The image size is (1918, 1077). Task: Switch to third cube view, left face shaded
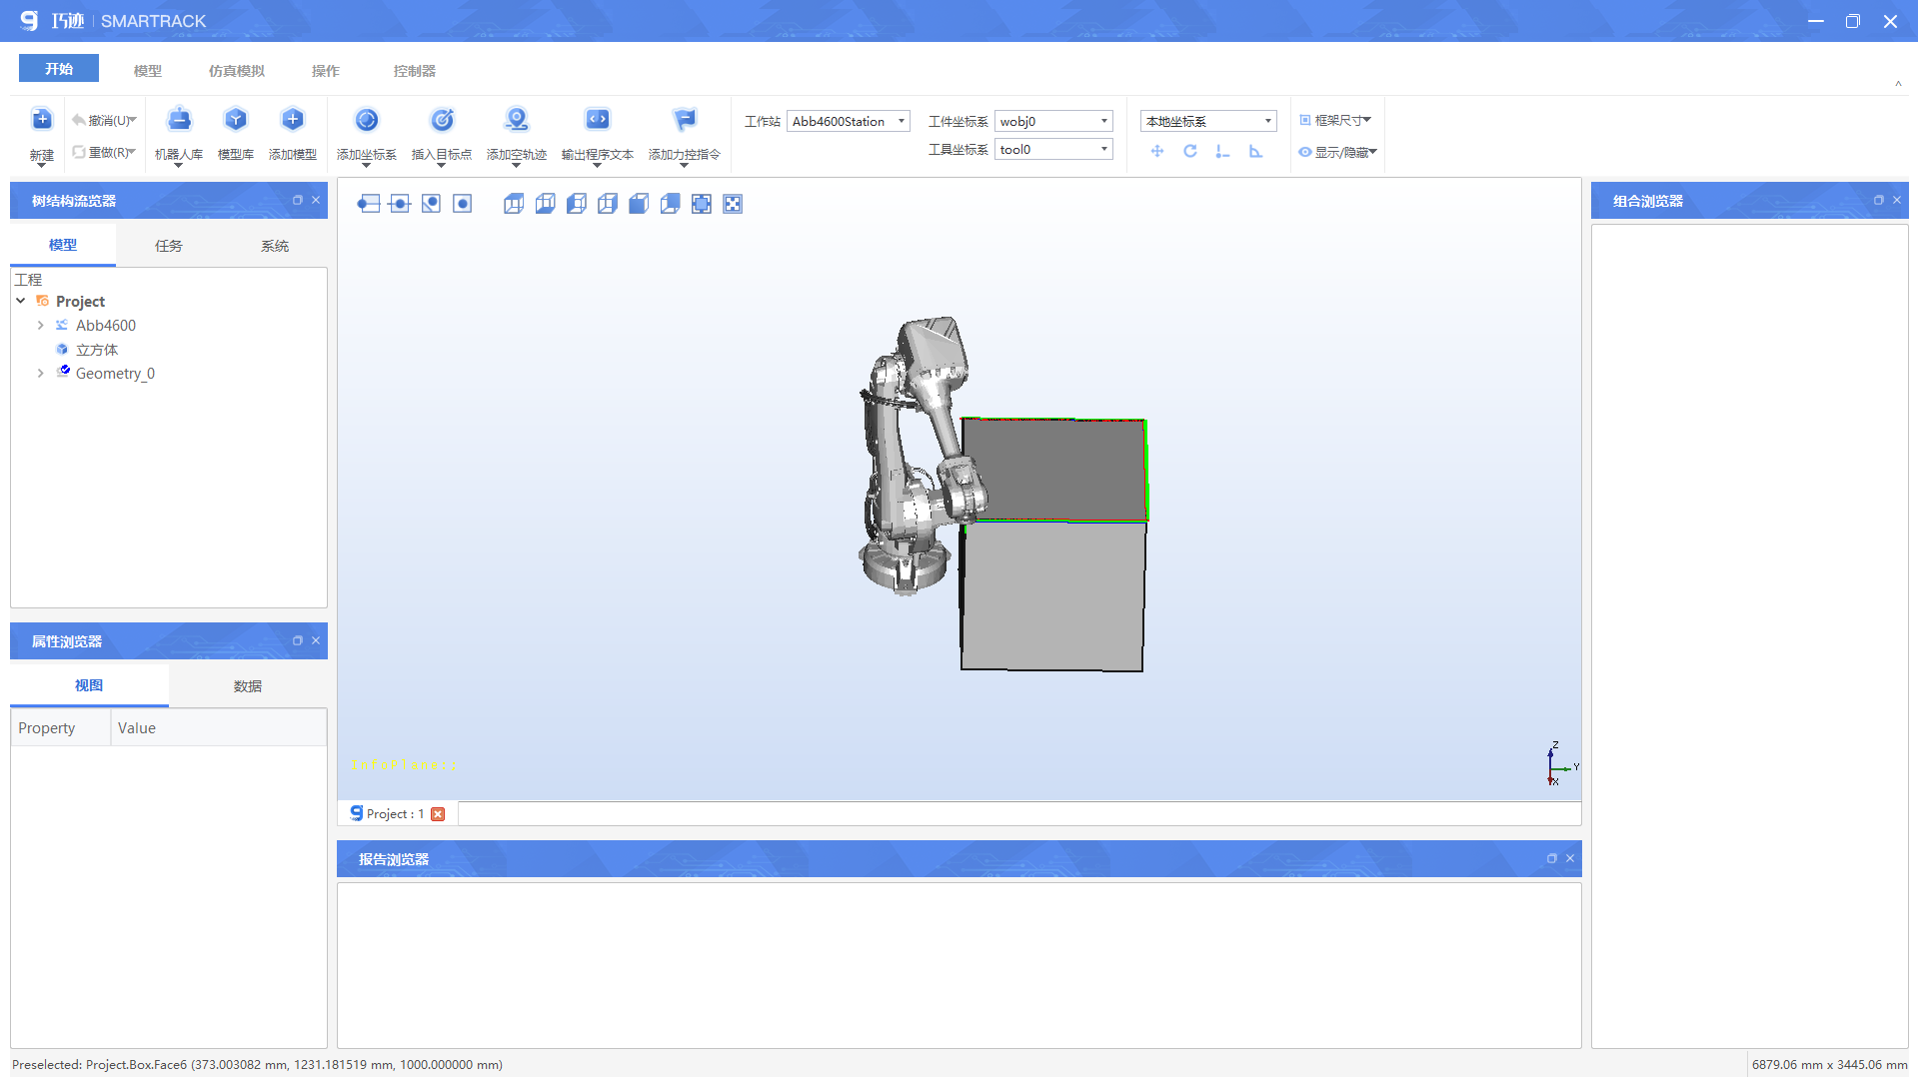click(x=577, y=204)
